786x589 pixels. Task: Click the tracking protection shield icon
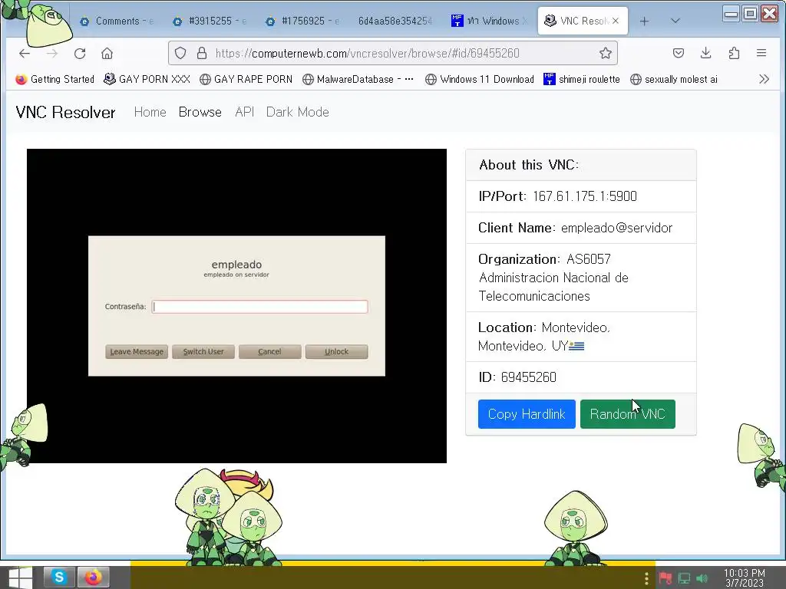click(180, 53)
